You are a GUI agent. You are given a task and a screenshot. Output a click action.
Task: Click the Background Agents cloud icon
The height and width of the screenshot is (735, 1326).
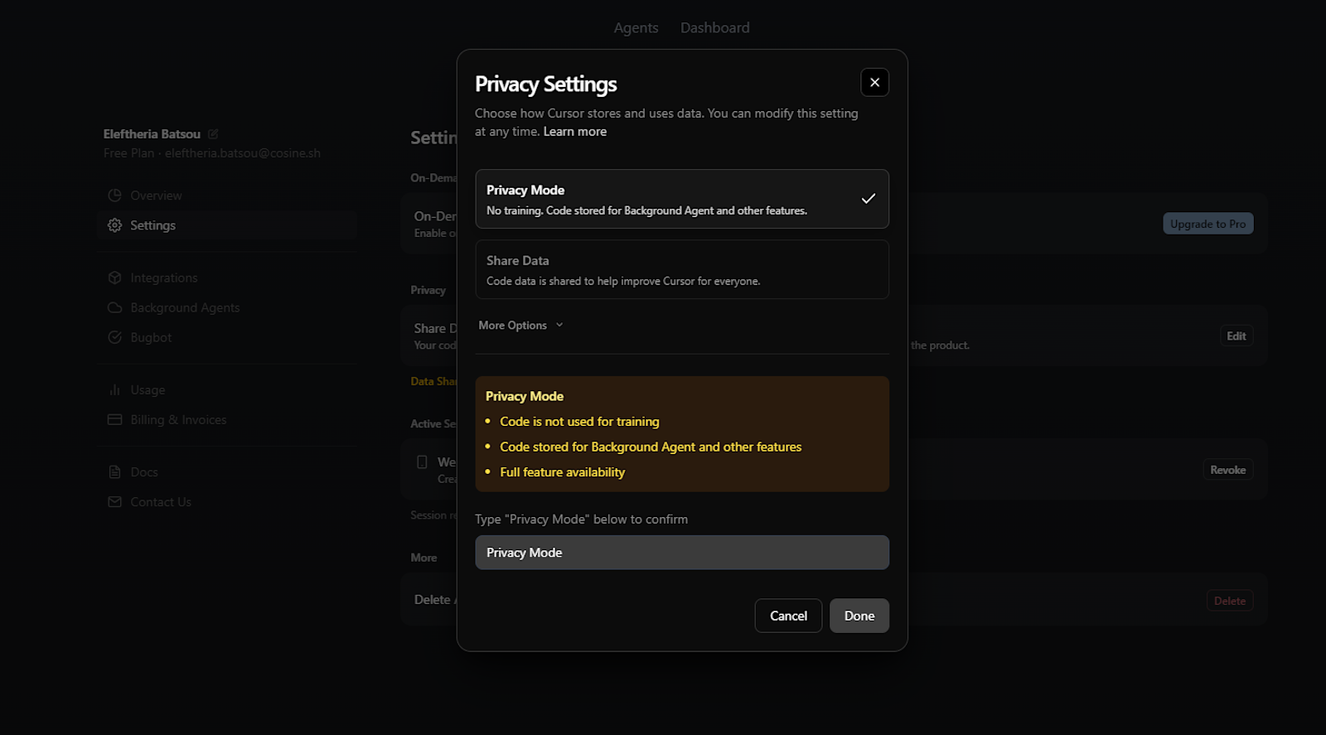click(x=114, y=307)
